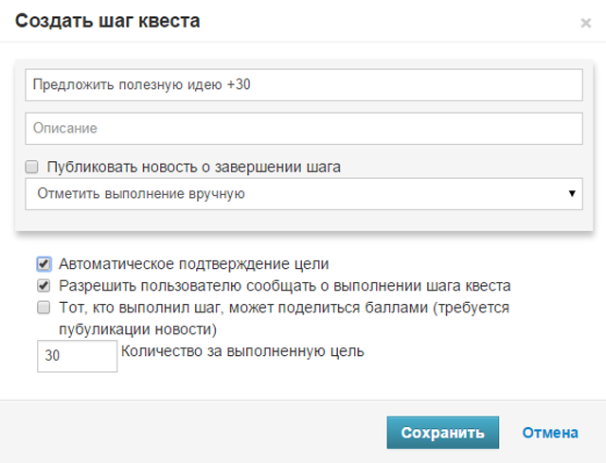Click the points amount field showing 30
The image size is (606, 463).
click(x=78, y=356)
